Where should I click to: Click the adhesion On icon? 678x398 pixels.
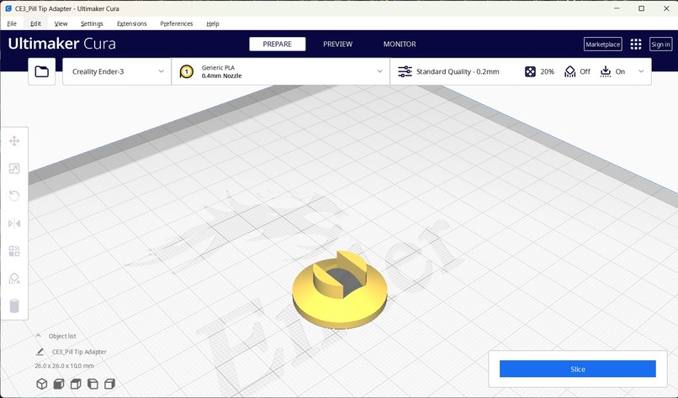pyautogui.click(x=606, y=71)
